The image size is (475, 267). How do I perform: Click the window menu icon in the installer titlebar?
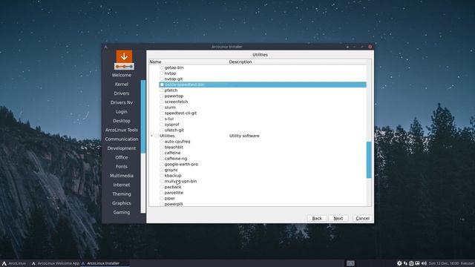click(105, 47)
